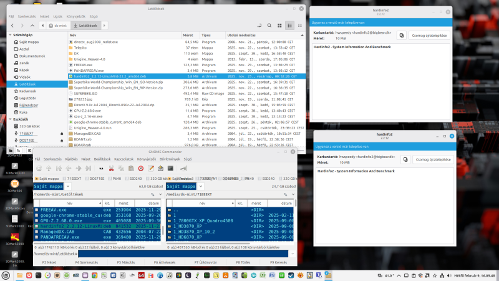
Task: Open right panel path history dropdown
Action: pos(293,194)
